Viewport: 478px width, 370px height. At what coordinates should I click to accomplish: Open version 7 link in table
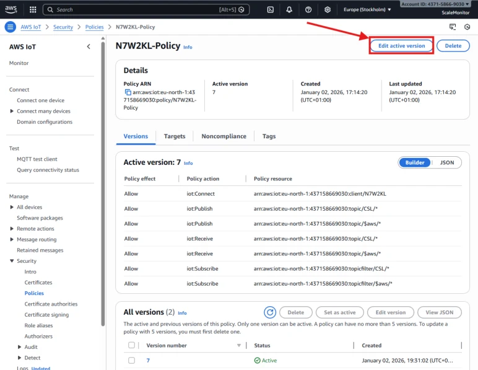[x=148, y=360]
